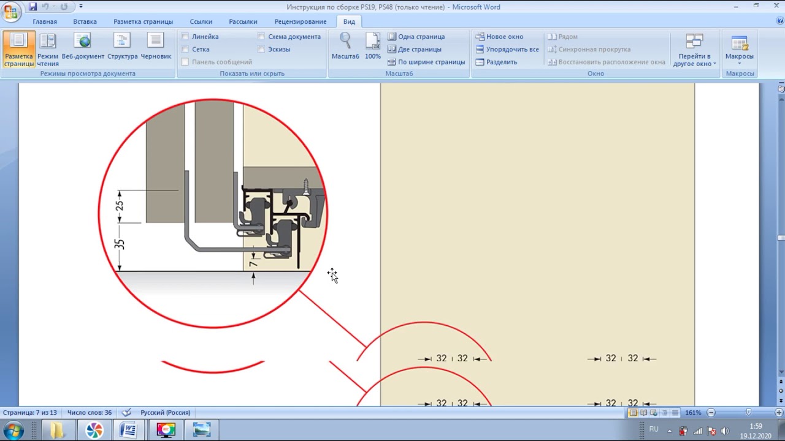The width and height of the screenshot is (785, 441).
Task: Click the volume speaker tray icon
Action: coord(726,431)
